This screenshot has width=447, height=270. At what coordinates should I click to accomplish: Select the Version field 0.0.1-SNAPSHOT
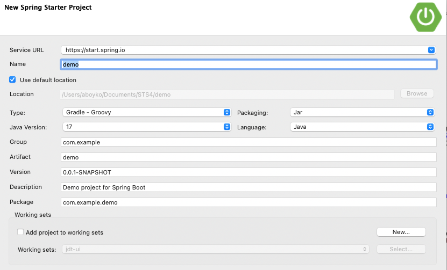(247, 172)
